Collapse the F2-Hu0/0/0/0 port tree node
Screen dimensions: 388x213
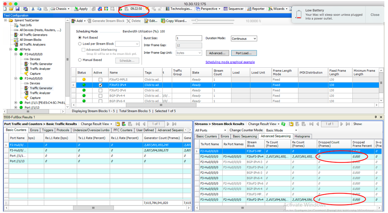pos(16,54)
